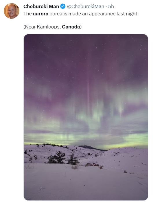Click the evergreen trees in the snow
Screen dimensions: 153x203
pos(63,158)
